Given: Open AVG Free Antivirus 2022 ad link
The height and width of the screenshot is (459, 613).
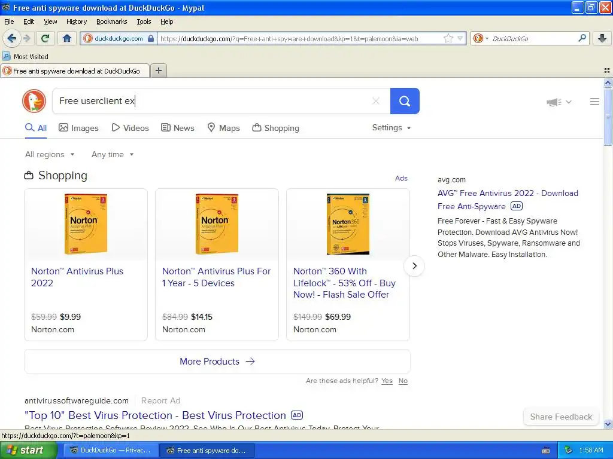Looking at the screenshot, I should pos(508,200).
